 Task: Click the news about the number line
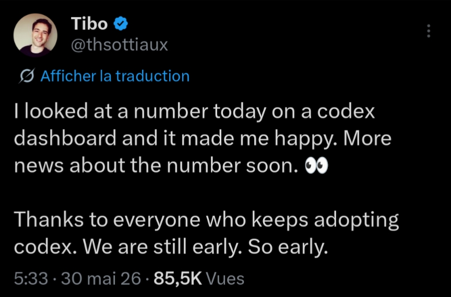pyautogui.click(x=171, y=166)
